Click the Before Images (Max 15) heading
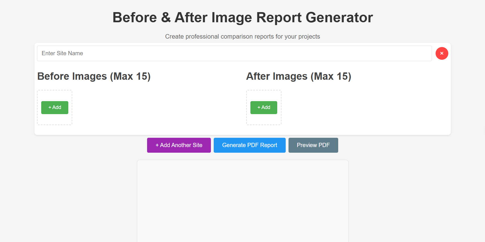This screenshot has height=242, width=485. coord(94,76)
